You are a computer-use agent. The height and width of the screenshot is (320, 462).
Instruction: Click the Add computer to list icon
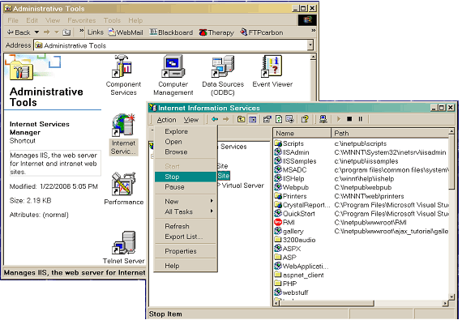(323, 119)
